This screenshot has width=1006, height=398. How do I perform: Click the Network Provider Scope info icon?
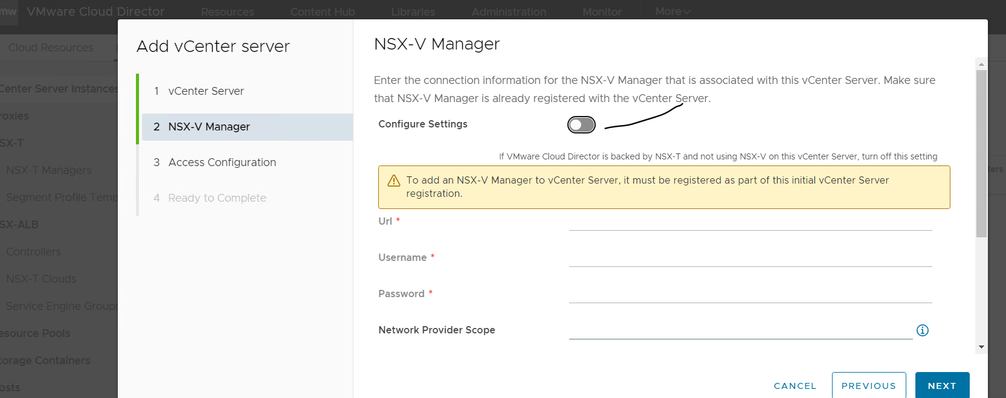coord(922,330)
